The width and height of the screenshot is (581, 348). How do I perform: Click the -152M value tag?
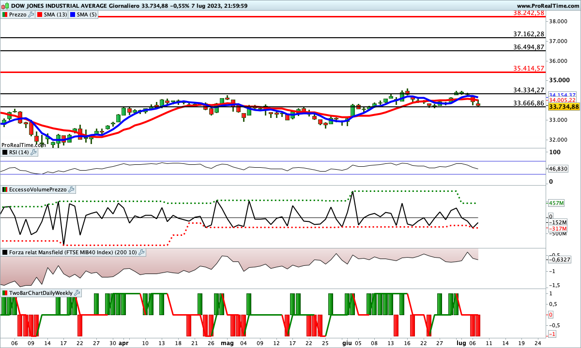coord(557,223)
